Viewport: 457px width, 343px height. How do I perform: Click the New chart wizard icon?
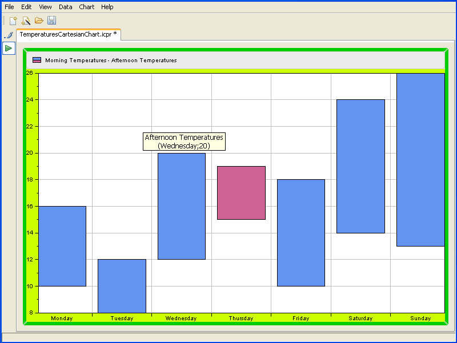[x=26, y=21]
